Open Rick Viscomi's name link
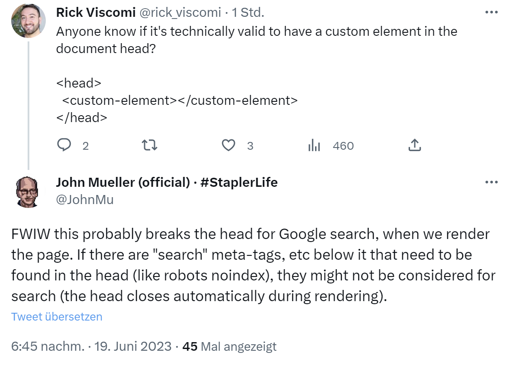 coord(96,12)
